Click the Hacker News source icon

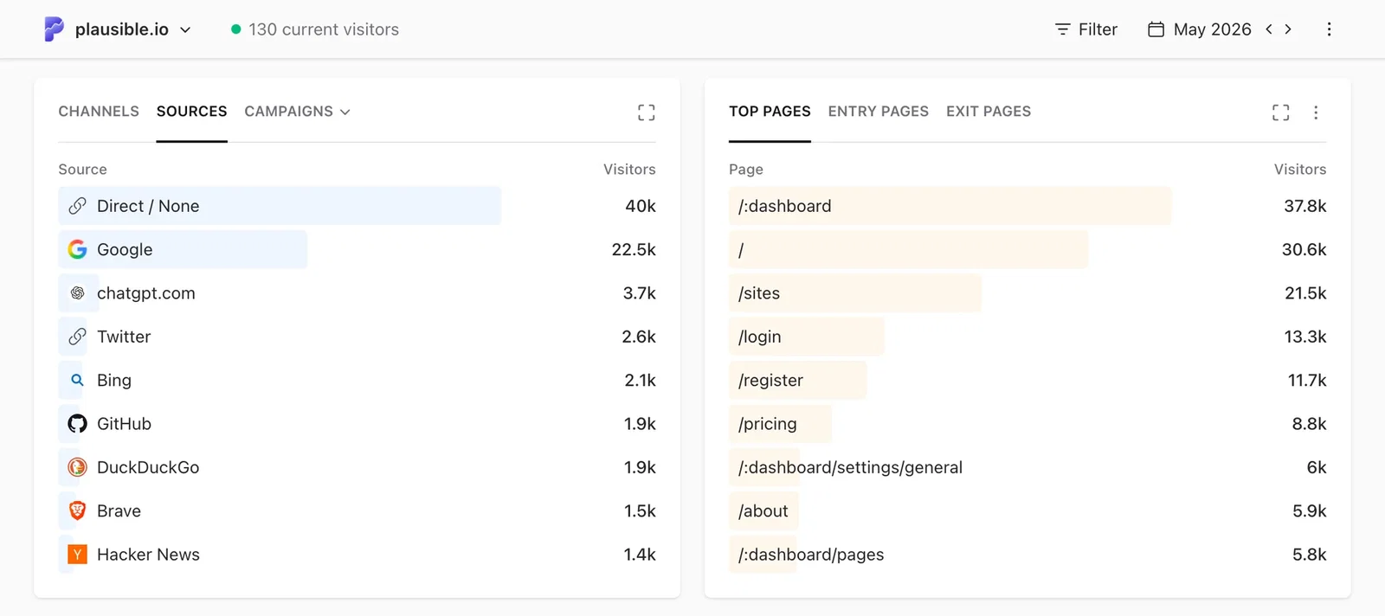coord(77,555)
